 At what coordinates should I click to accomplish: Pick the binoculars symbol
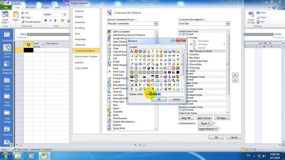tap(169, 85)
